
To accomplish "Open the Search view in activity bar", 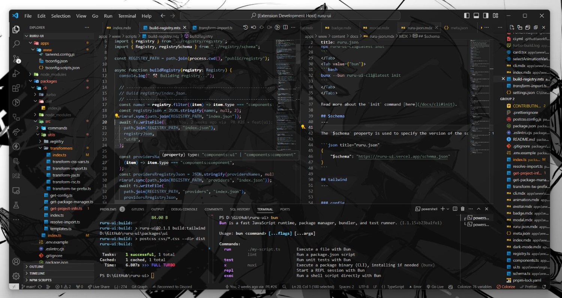I will click(16, 44).
